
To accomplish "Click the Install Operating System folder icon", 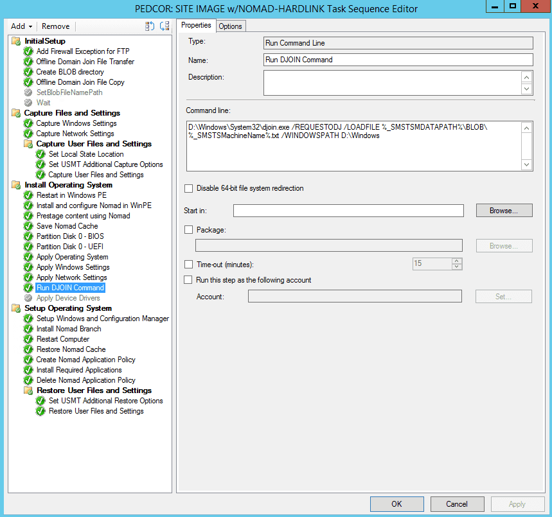I will pos(16,185).
